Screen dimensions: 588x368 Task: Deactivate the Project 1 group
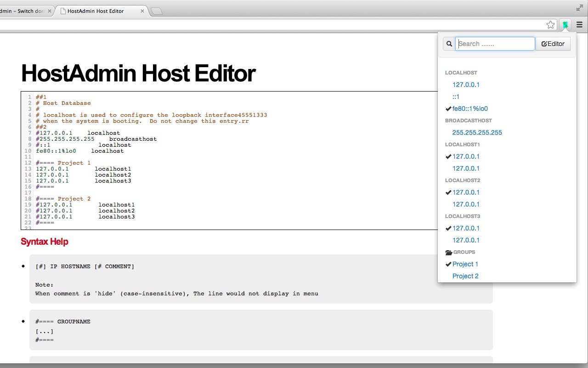[x=465, y=264]
